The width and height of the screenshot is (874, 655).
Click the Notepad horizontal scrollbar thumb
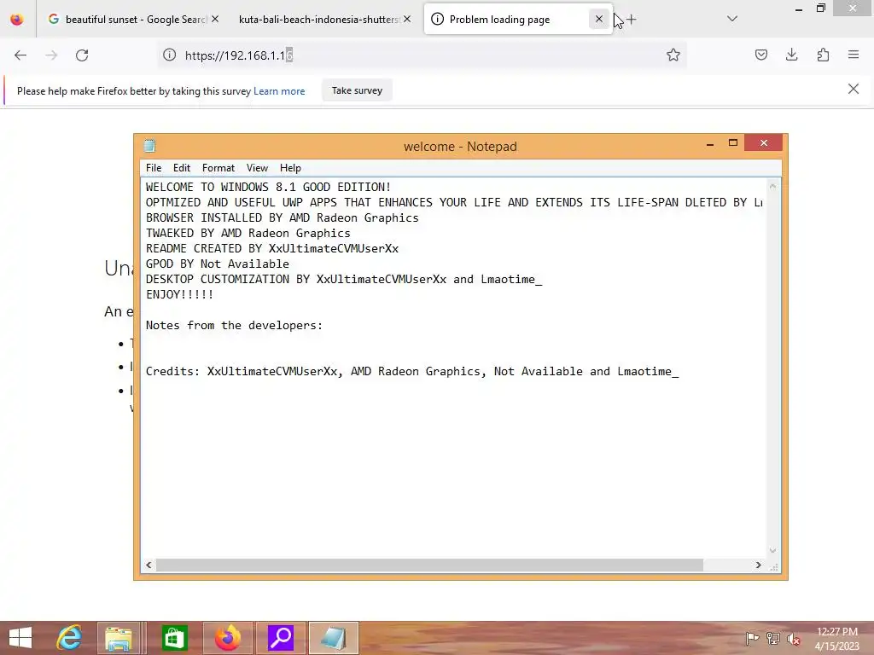click(x=429, y=565)
